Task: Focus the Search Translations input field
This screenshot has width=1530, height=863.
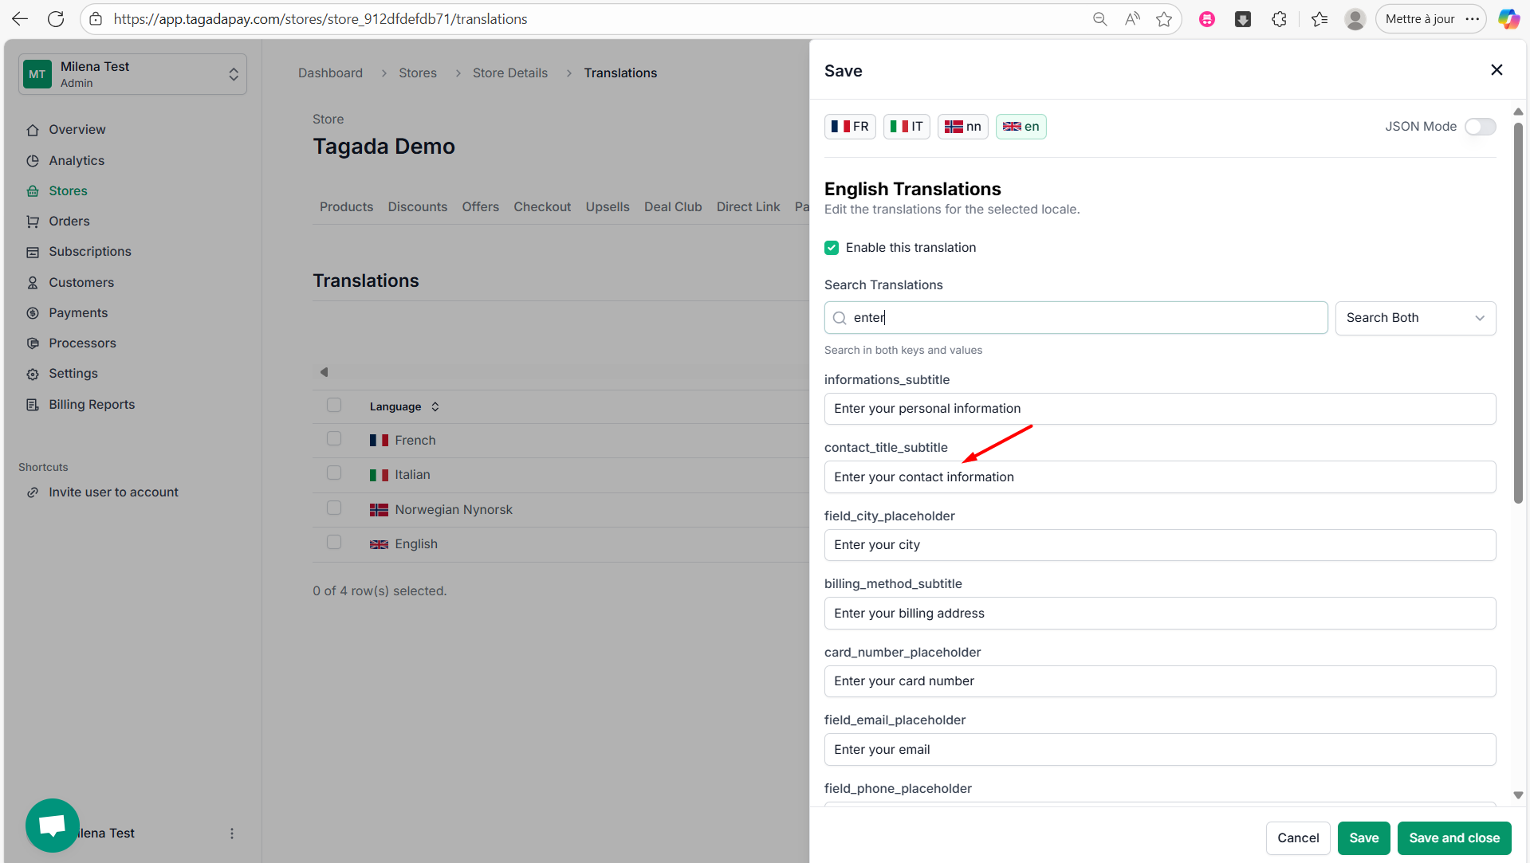Action: (1076, 318)
